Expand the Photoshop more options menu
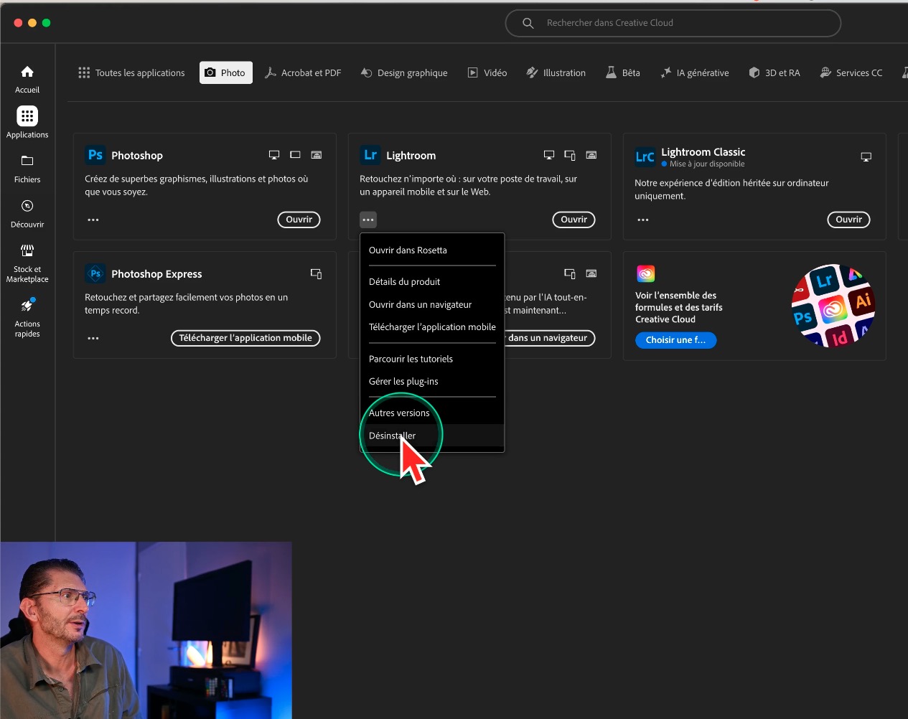Viewport: 908px width, 719px height. pyautogui.click(x=93, y=220)
